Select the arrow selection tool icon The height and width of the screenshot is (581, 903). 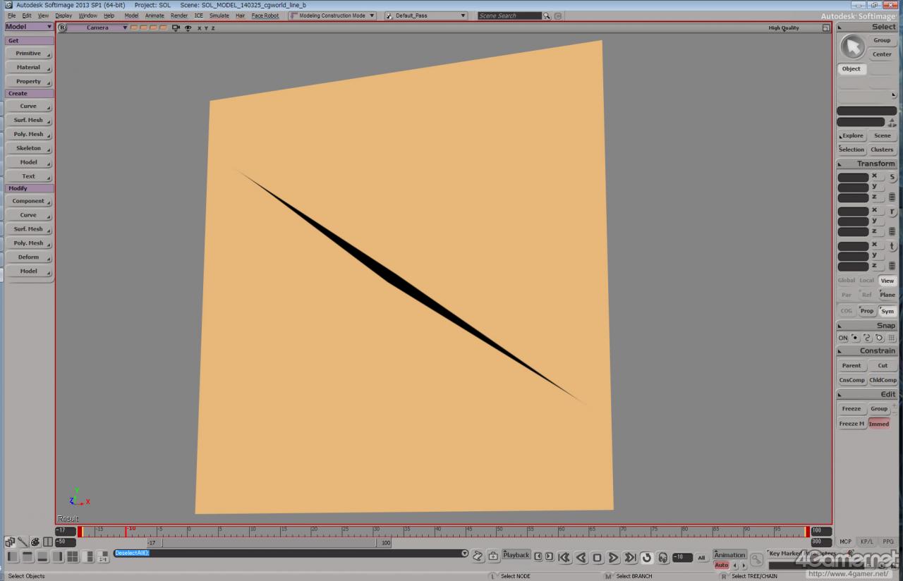pos(853,47)
